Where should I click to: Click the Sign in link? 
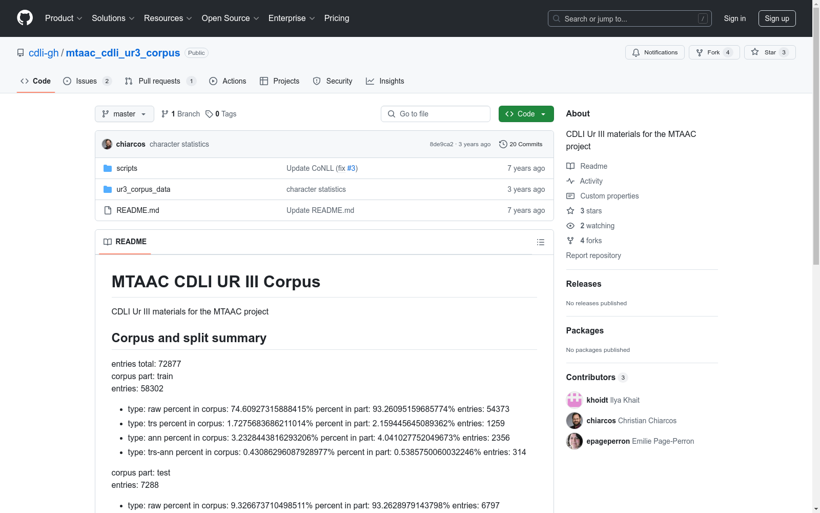[735, 18]
